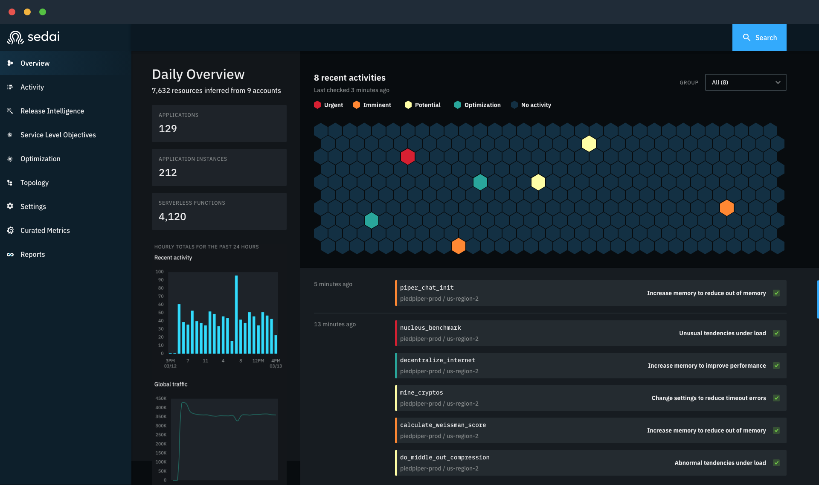Select the Service Level Objectives icon
Screen dimensions: 819x485
[x=10, y=135]
